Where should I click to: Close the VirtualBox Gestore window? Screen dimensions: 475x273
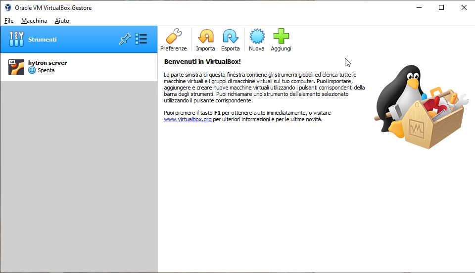[464, 7]
